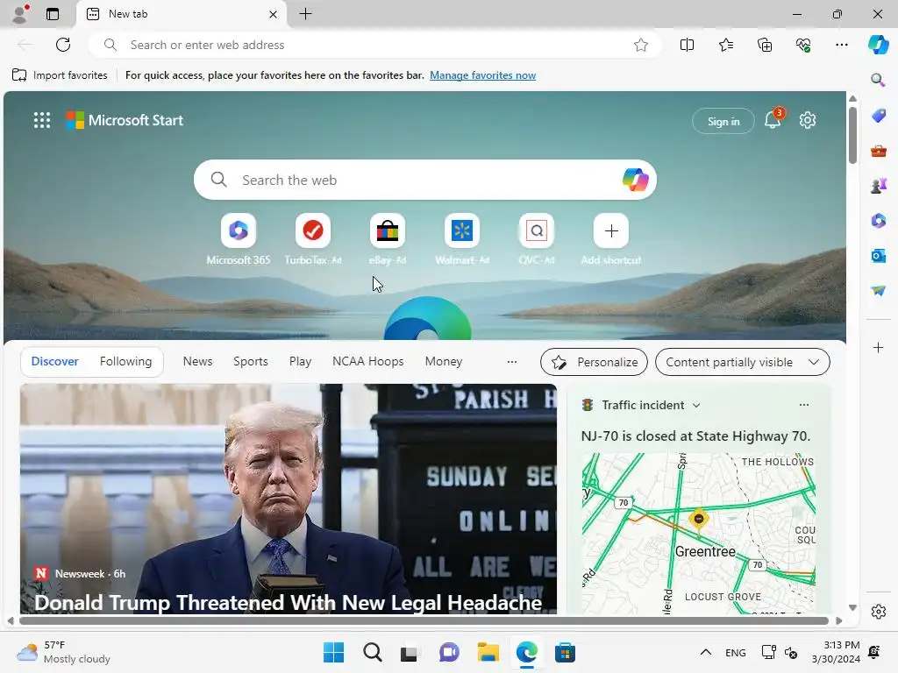
Task: Open the Money feed tab
Action: pyautogui.click(x=443, y=361)
